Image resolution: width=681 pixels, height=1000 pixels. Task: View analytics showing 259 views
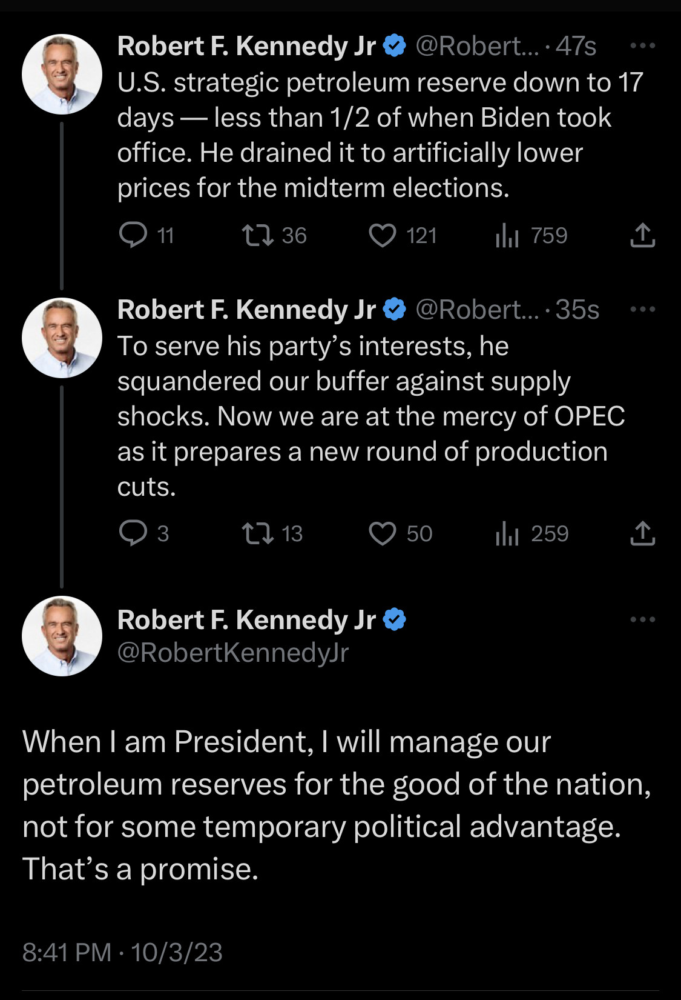pyautogui.click(x=507, y=533)
